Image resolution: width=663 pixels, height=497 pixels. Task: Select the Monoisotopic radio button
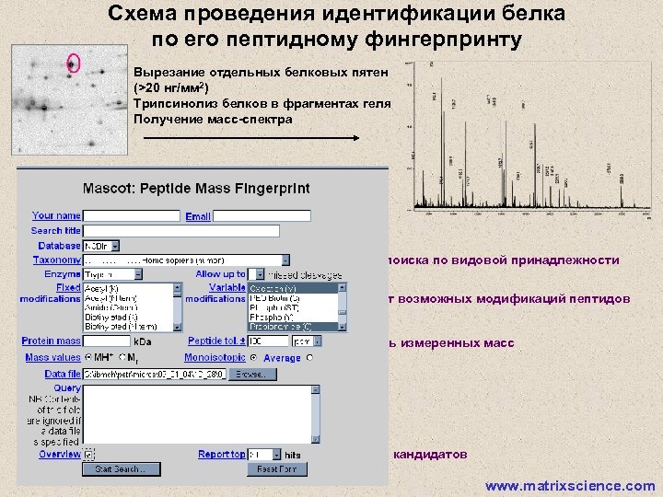click(253, 357)
